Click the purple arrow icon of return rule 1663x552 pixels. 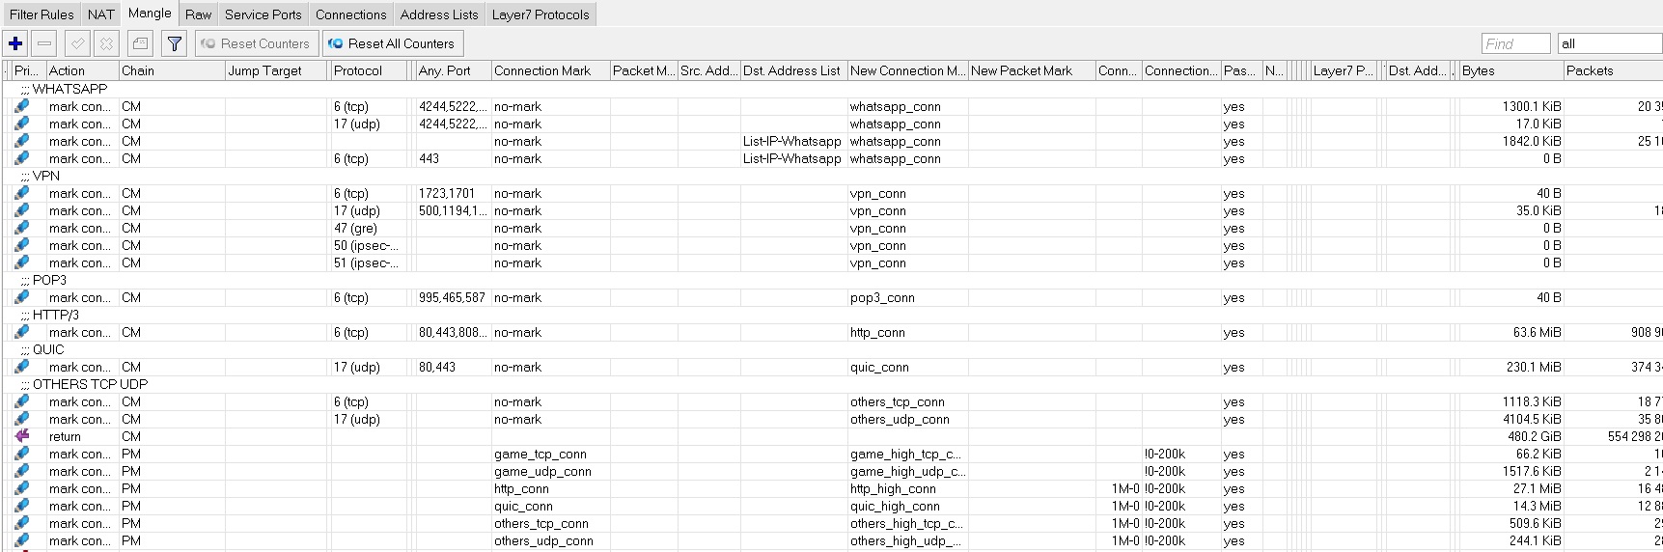pyautogui.click(x=22, y=436)
